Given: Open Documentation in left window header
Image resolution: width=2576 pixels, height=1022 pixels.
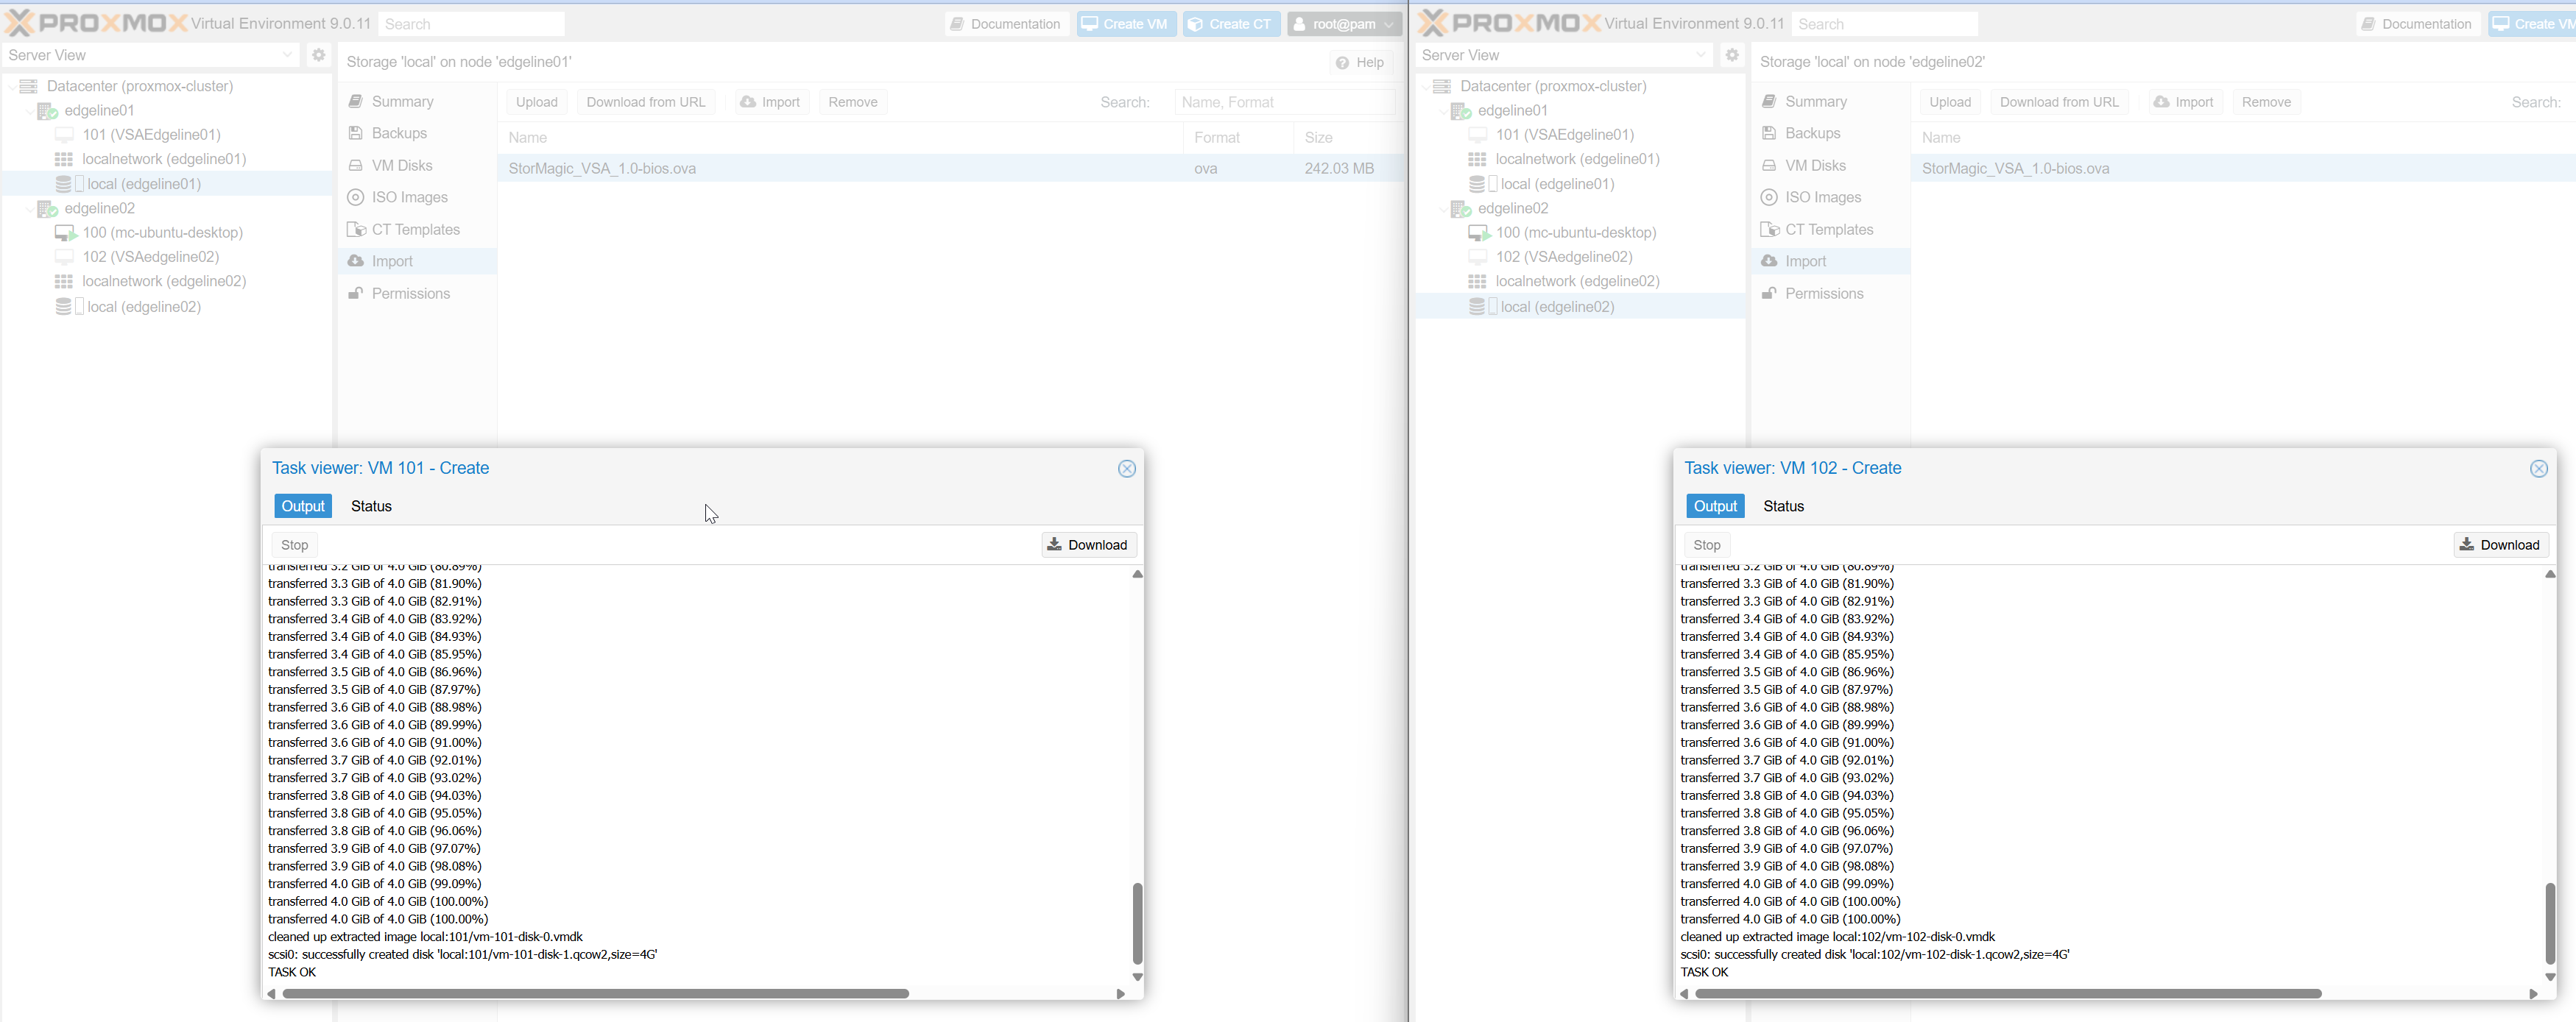Looking at the screenshot, I should pos(1006,24).
